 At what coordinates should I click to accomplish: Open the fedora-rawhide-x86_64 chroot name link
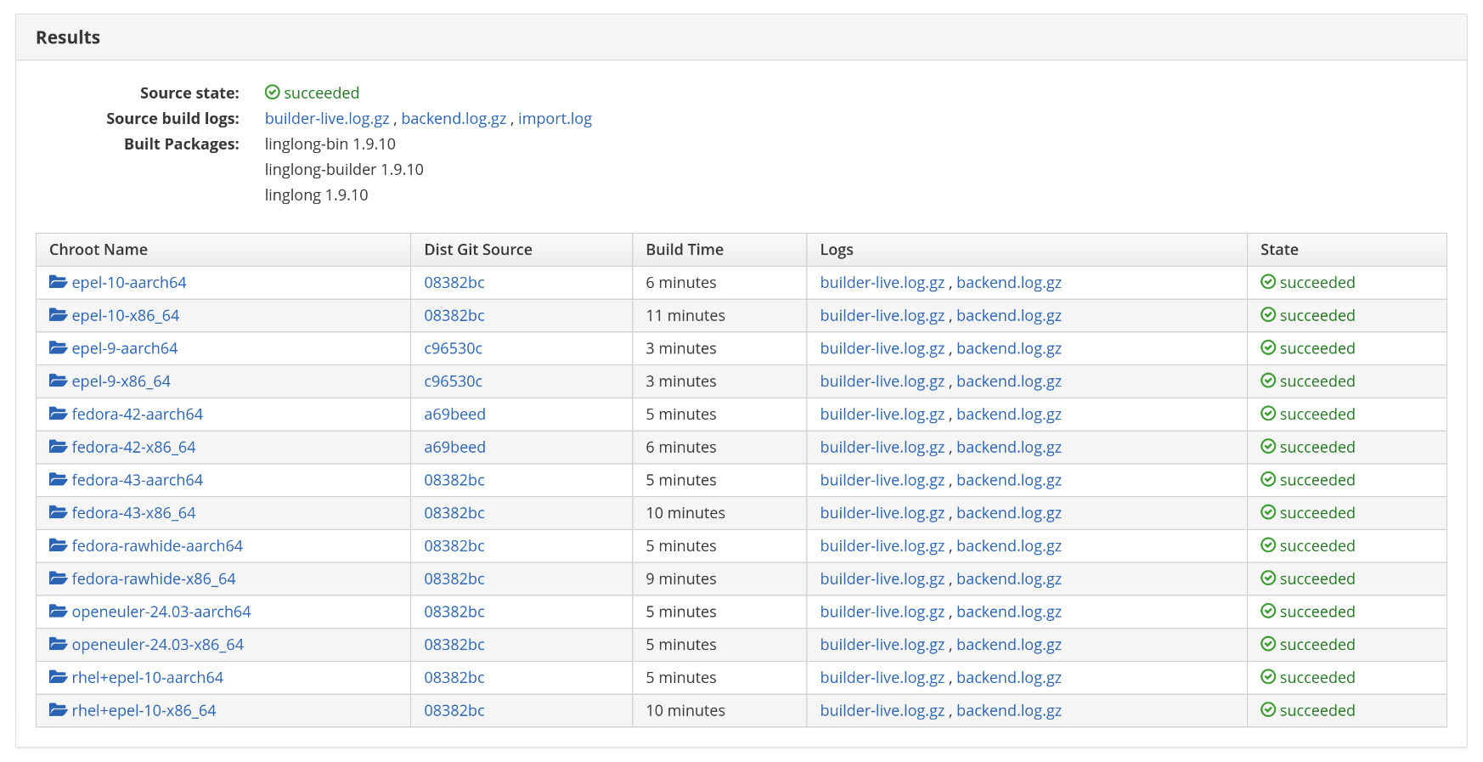(154, 579)
